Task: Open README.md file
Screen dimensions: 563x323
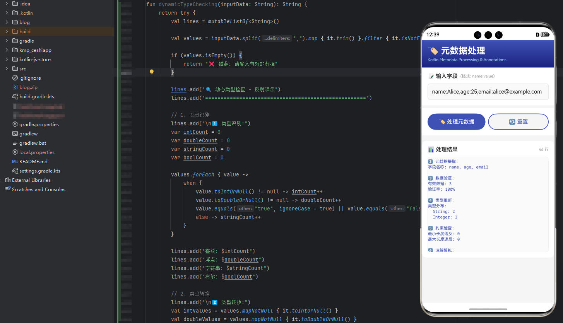Action: click(x=33, y=161)
